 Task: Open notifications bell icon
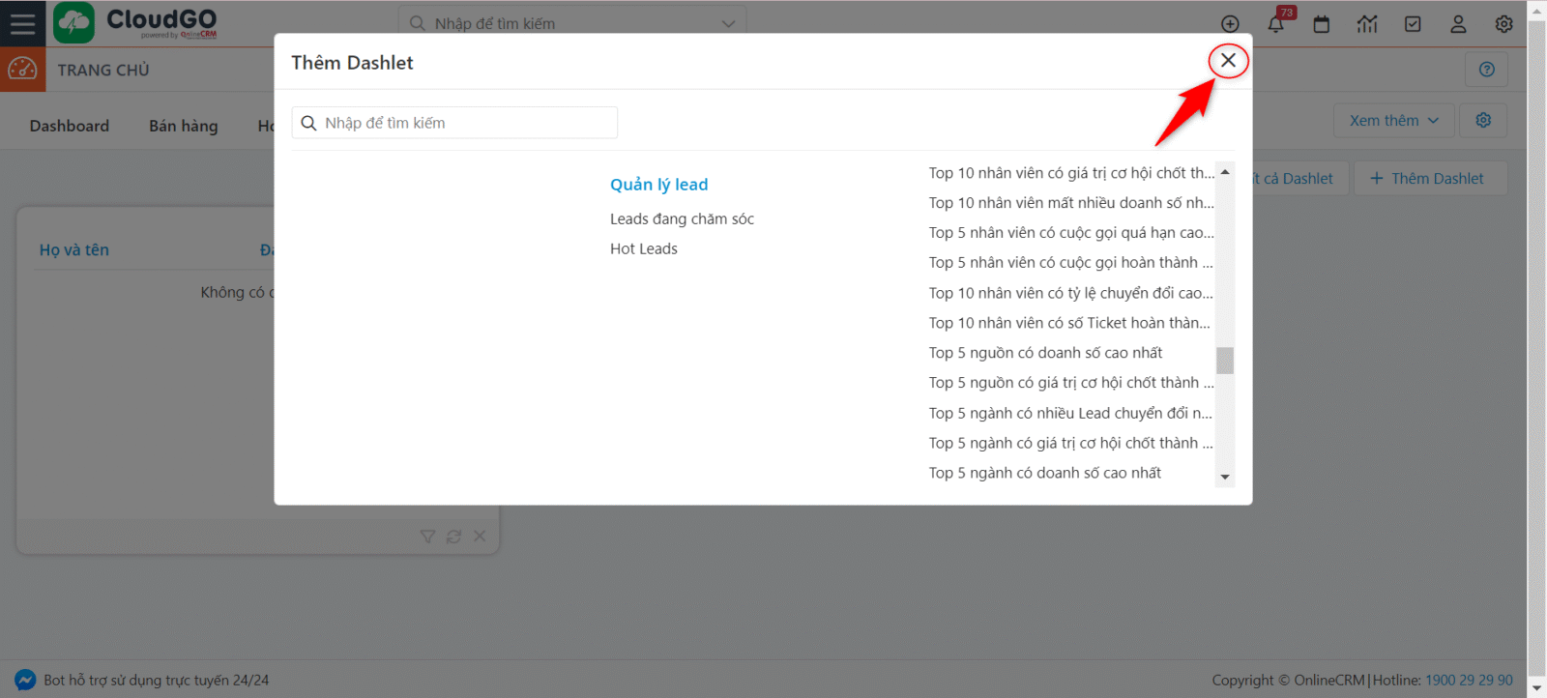(x=1276, y=24)
